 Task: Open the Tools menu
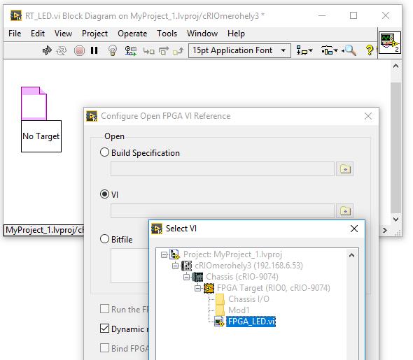click(x=167, y=34)
